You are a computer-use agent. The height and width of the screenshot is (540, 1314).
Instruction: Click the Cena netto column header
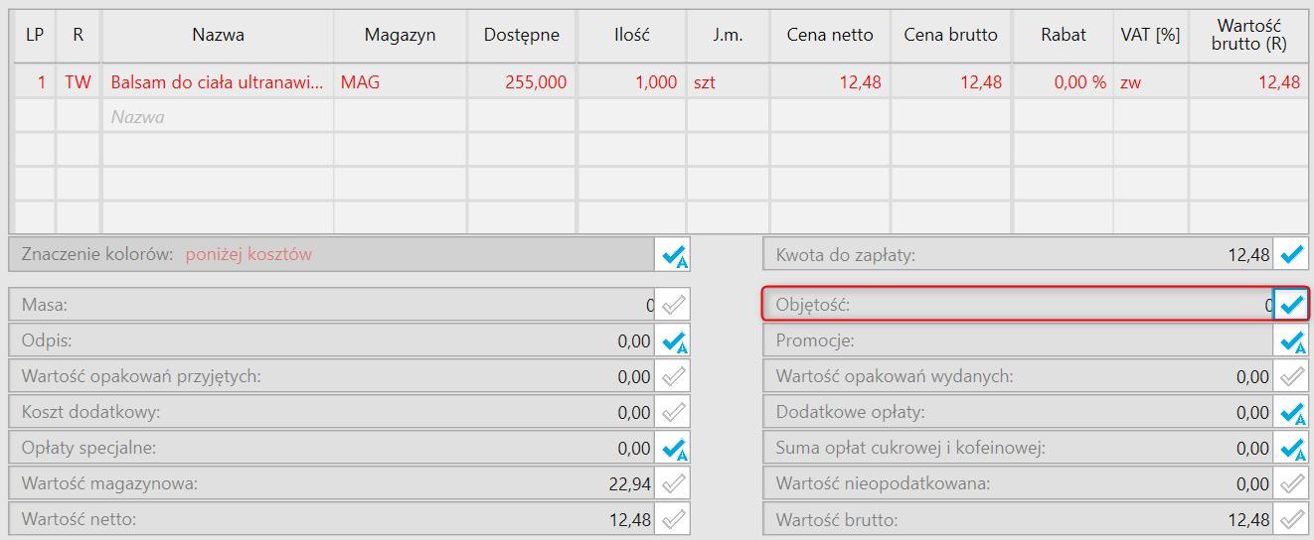[829, 36]
